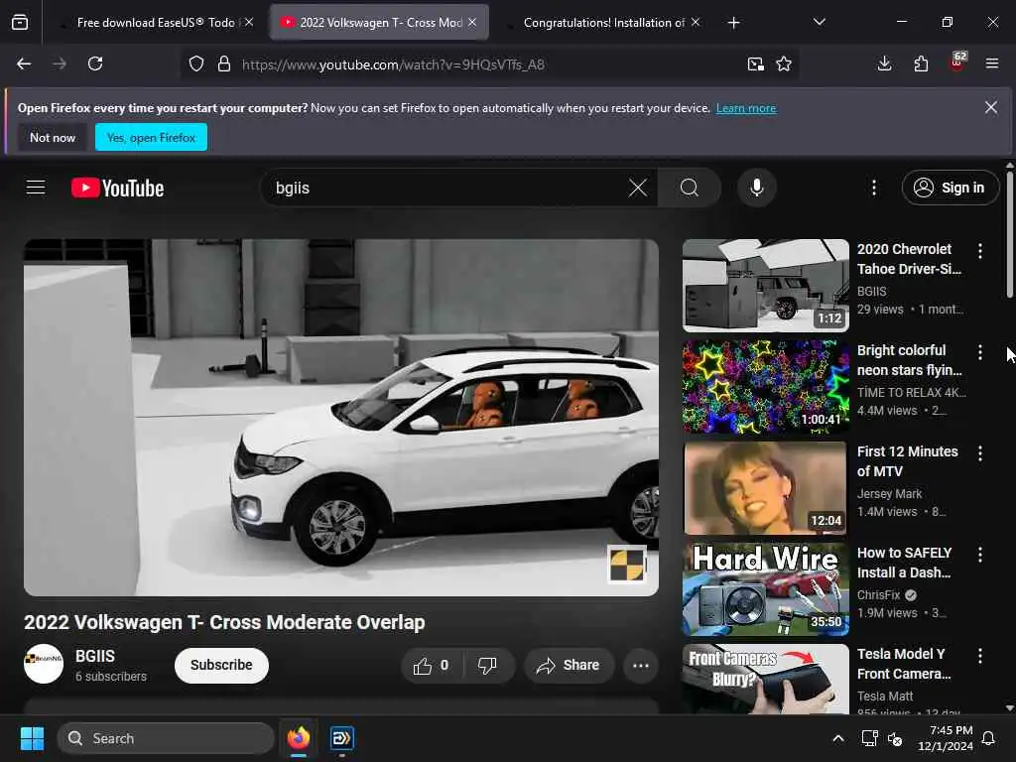Open the neon stars video thumbnail
This screenshot has height=762, width=1016.
(x=766, y=387)
